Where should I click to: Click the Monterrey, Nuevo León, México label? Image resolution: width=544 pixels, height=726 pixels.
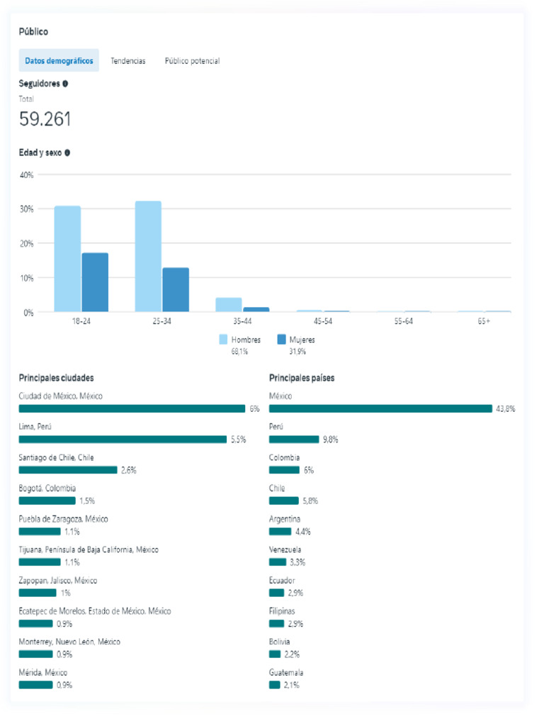click(69, 642)
